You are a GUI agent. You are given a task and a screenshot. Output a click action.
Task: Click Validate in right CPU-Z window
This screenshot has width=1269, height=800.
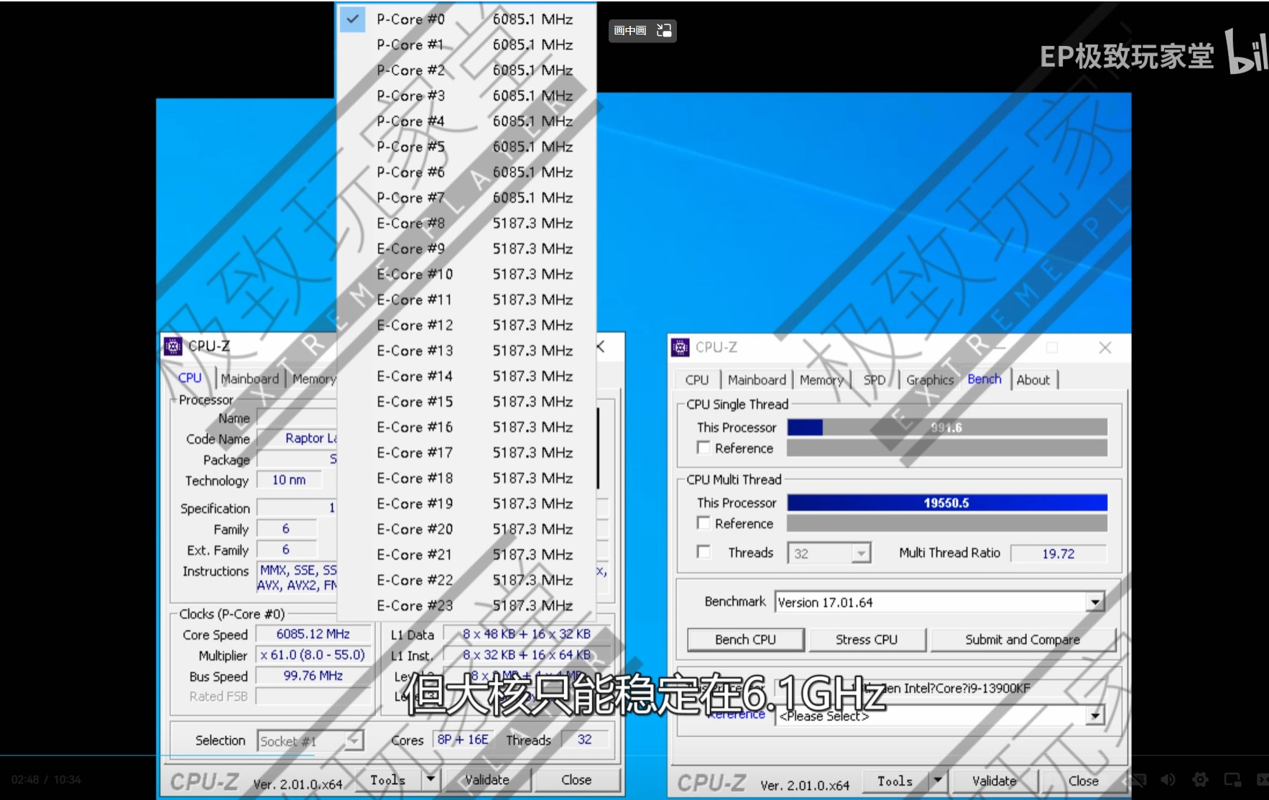click(995, 781)
